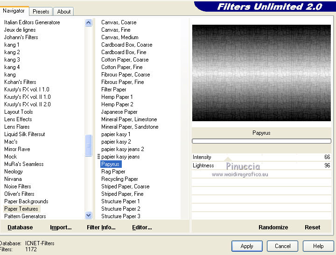Adjust the Intensity slider
Image resolution: width=336 pixels, height=255 pixels.
tap(261, 158)
